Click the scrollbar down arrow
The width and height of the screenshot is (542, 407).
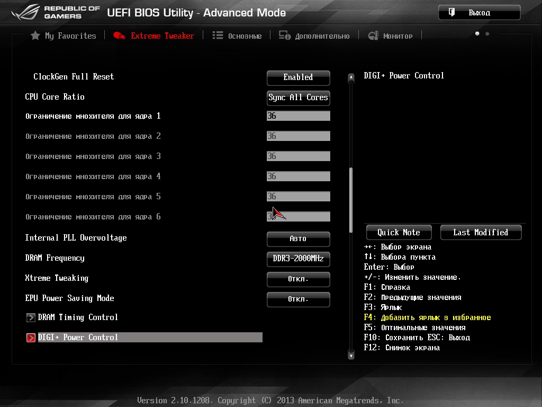[x=351, y=355]
